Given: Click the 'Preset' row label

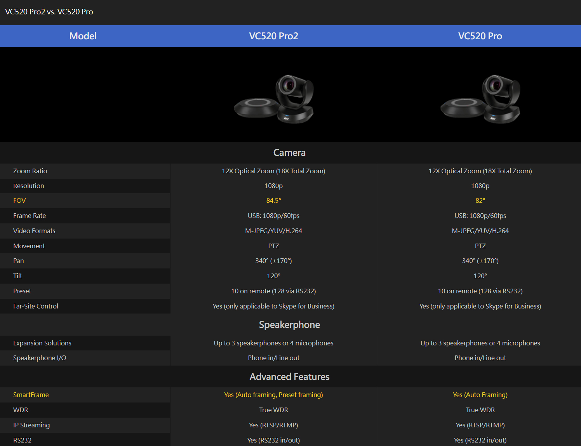Looking at the screenshot, I should (x=22, y=291).
